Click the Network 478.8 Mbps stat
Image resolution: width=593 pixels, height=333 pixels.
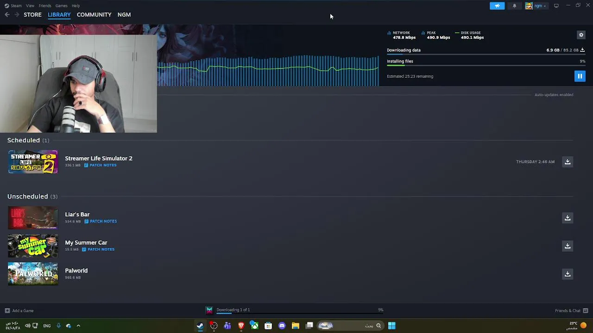coord(402,35)
